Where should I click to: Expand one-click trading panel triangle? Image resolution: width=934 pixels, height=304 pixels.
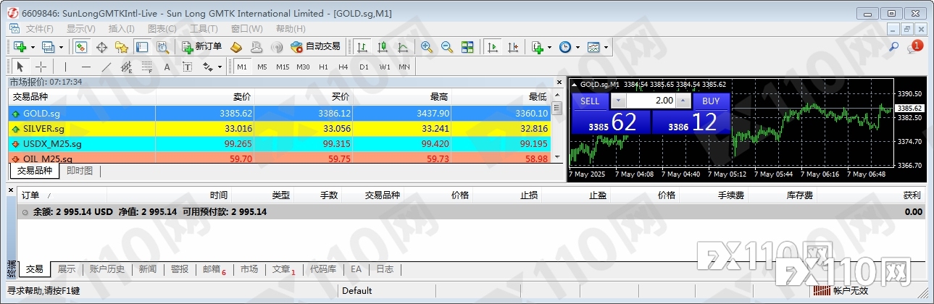coord(575,84)
